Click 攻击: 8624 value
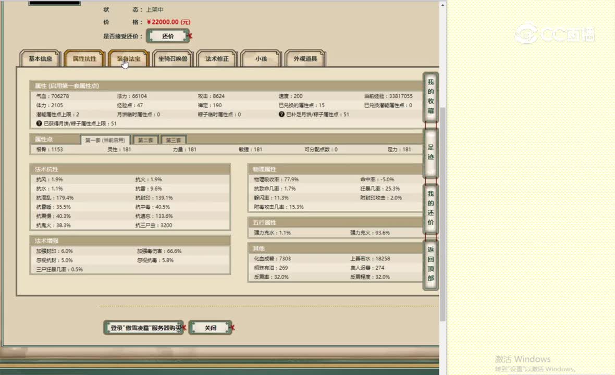The image size is (615, 375). tap(212, 96)
